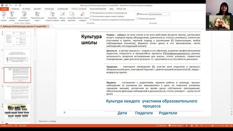Click the Undo arrow icon
This screenshot has height=131, width=233.
click(11, 5)
